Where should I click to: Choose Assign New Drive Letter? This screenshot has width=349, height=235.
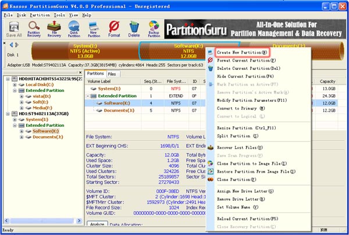245,191
